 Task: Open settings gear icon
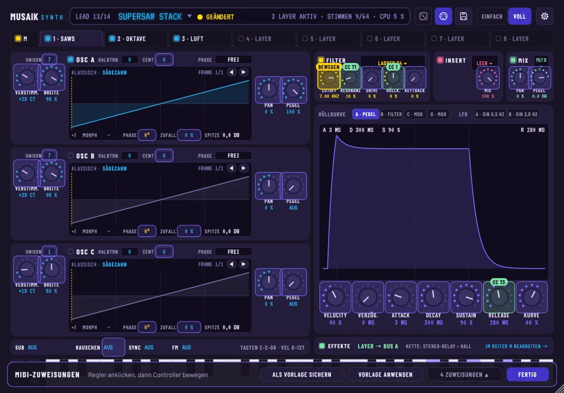tap(545, 16)
